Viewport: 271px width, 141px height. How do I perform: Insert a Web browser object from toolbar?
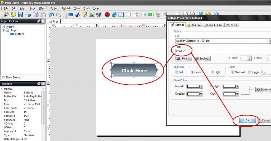(x=114, y=15)
